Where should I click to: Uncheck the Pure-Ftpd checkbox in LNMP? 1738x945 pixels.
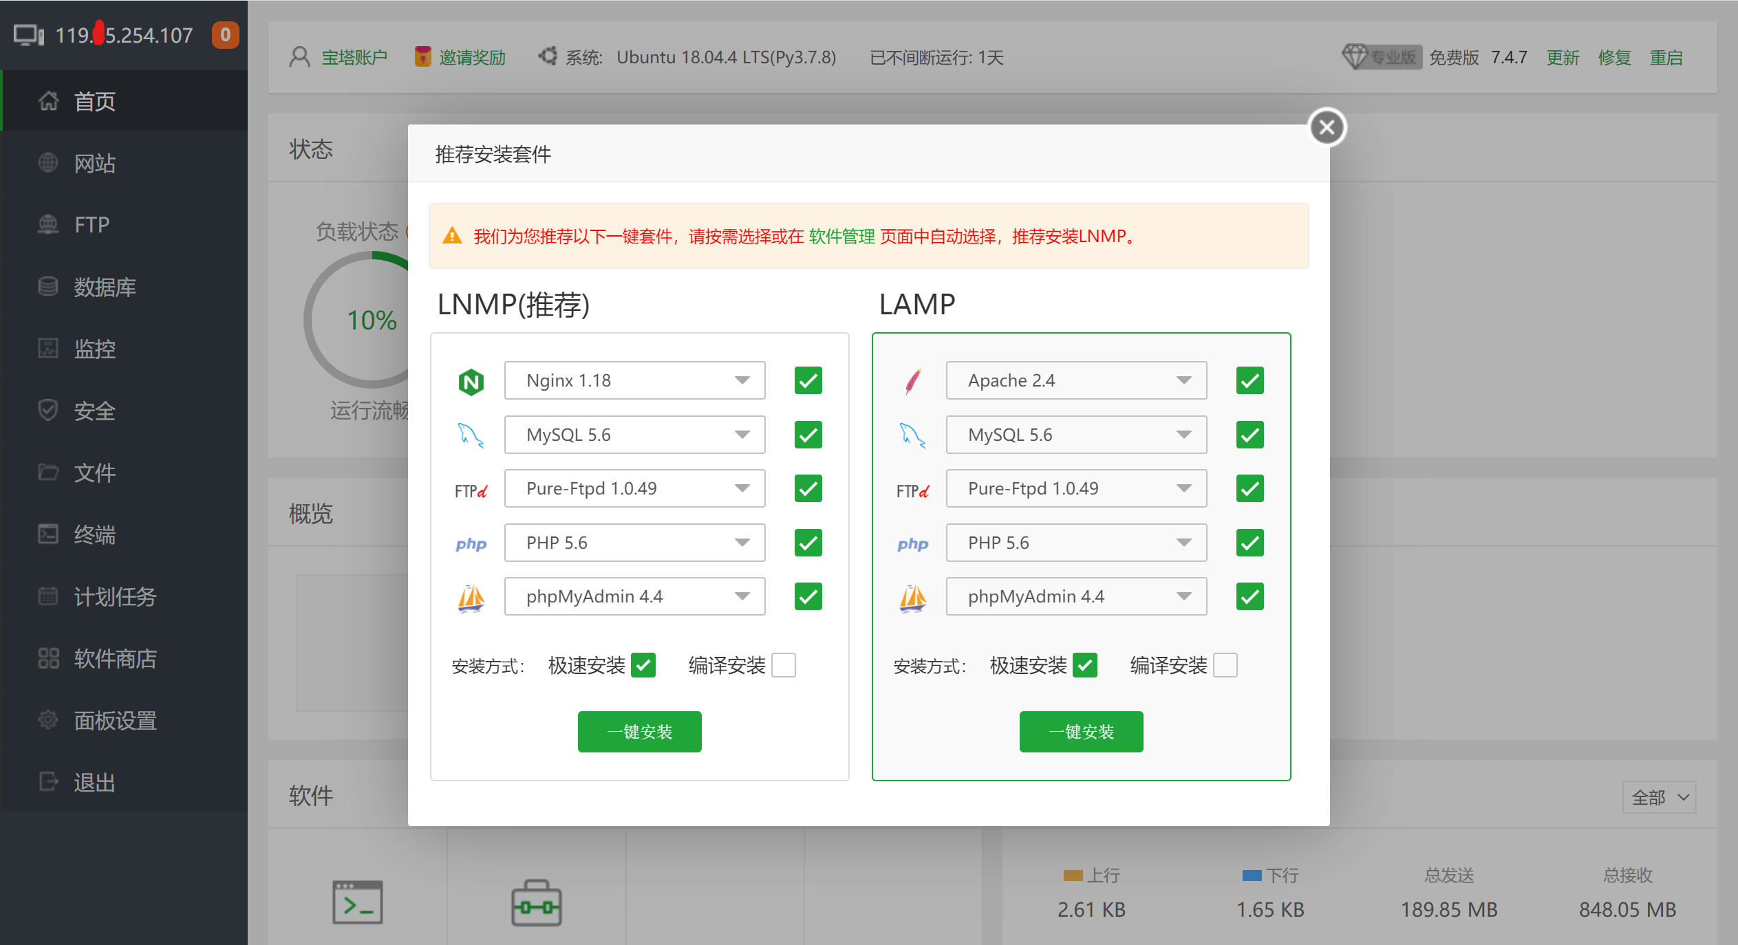pyautogui.click(x=808, y=488)
